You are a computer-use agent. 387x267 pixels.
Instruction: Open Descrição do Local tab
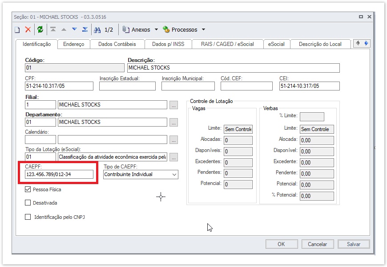pyautogui.click(x=320, y=44)
